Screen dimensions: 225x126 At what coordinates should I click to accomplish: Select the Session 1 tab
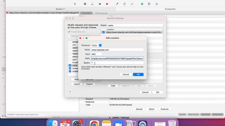[x=60, y=9]
